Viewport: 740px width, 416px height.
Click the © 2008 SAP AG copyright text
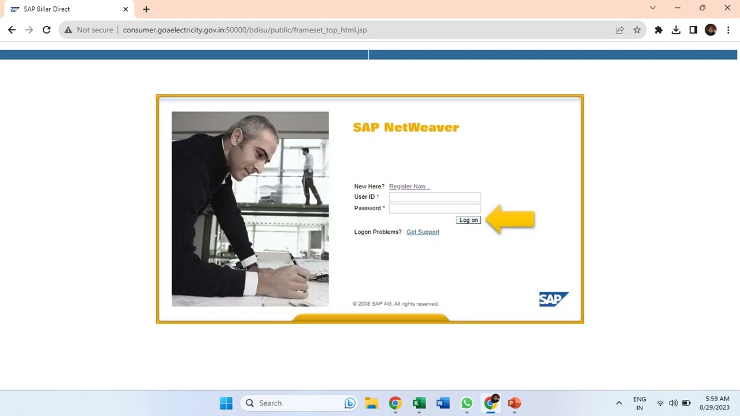pyautogui.click(x=395, y=304)
